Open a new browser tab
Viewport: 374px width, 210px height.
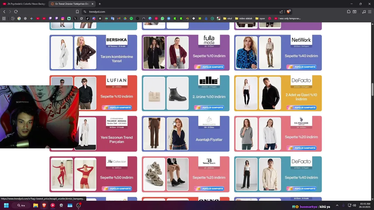click(100, 4)
